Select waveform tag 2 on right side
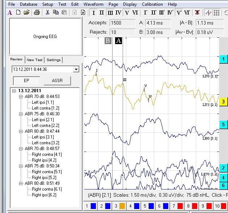 click(224, 168)
